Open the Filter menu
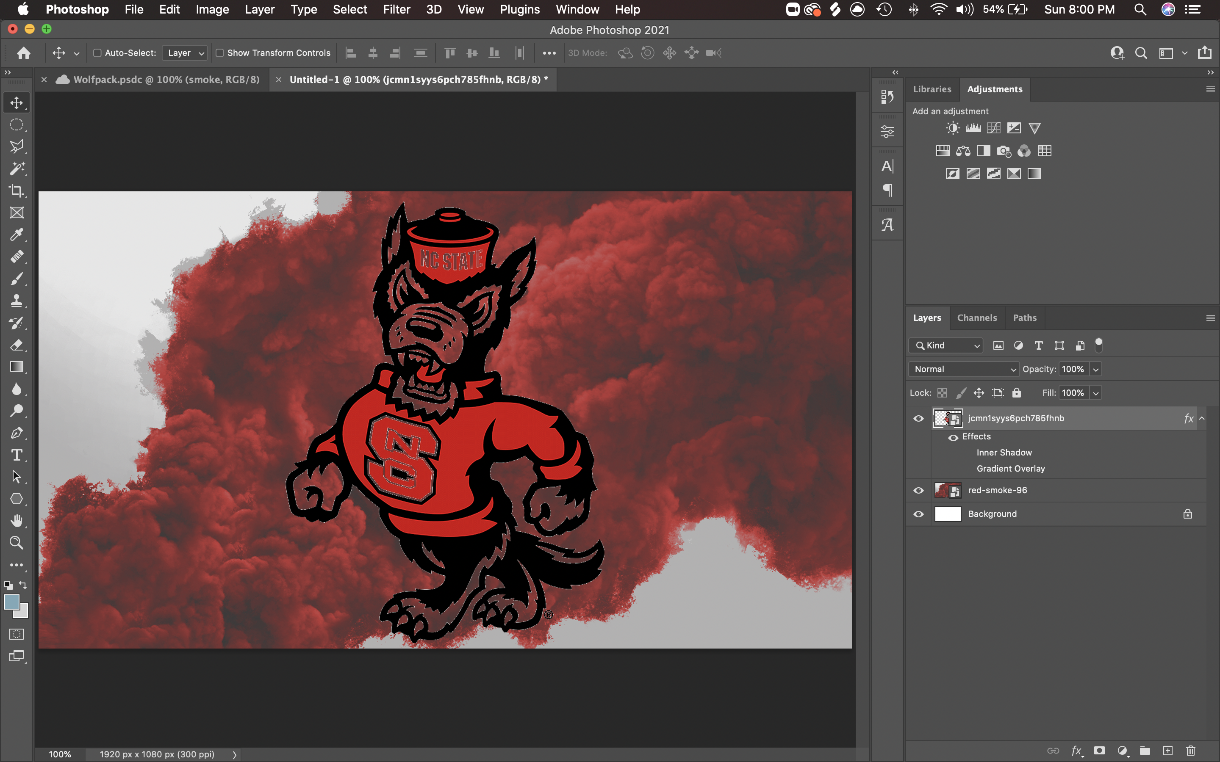 pyautogui.click(x=395, y=10)
